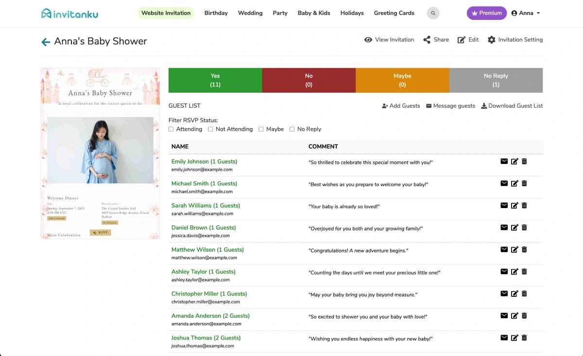Click the Premium button
The width and height of the screenshot is (583, 356).
coord(487,13)
